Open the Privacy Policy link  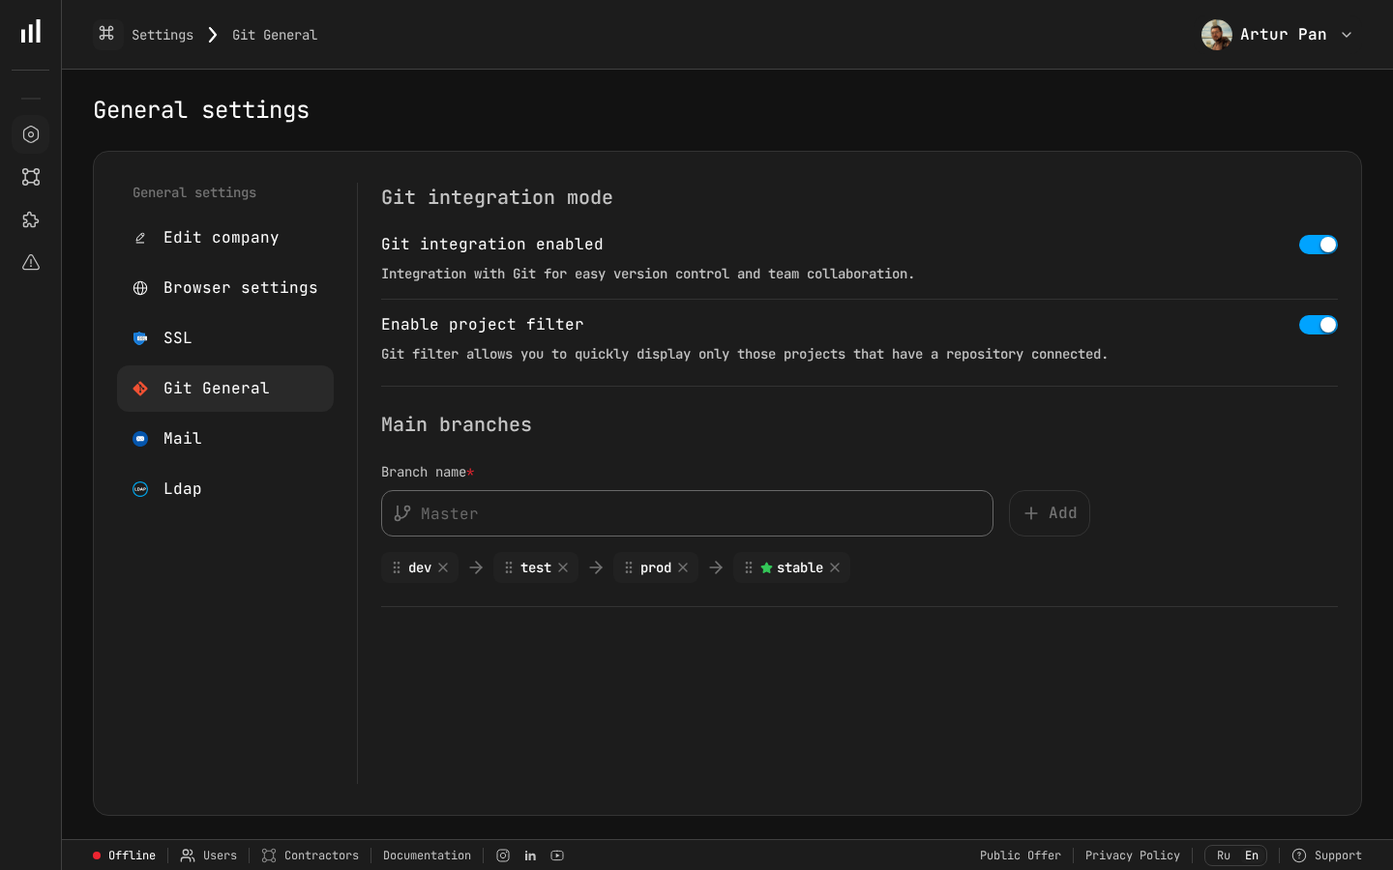point(1133,855)
